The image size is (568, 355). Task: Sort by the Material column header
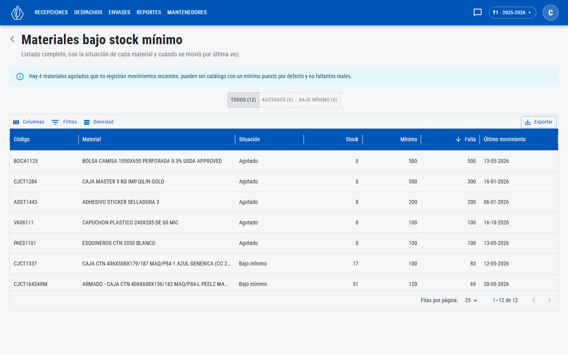pos(92,139)
